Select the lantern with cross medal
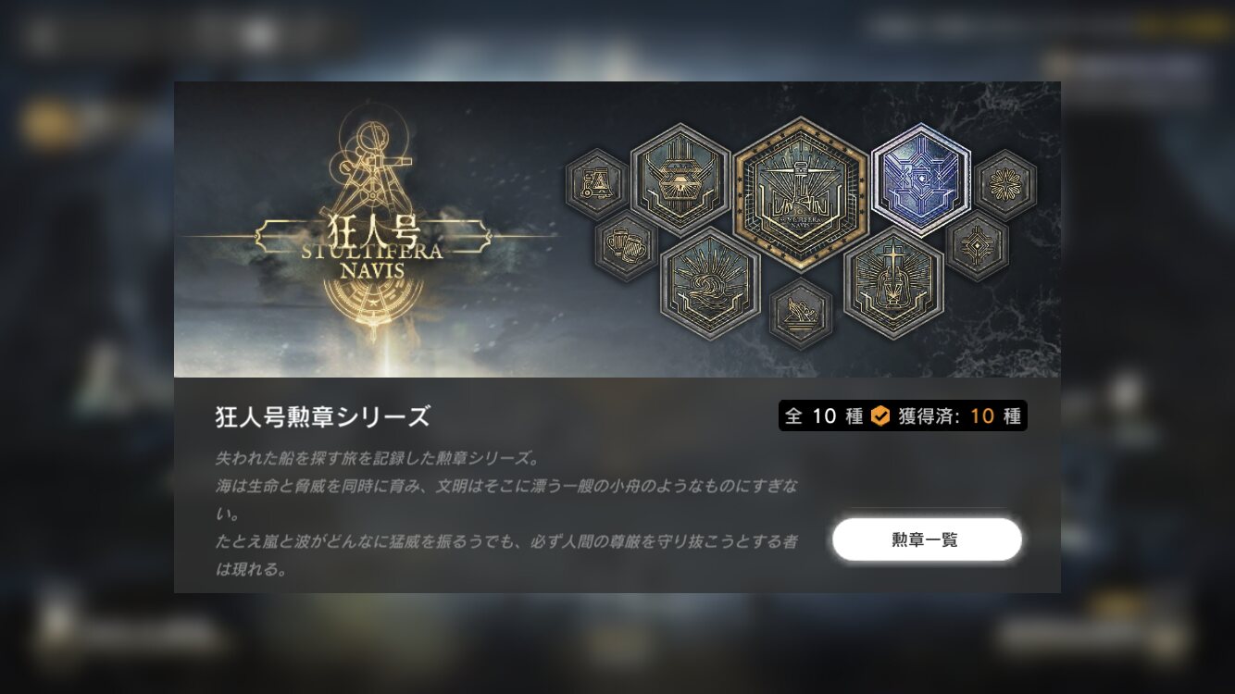The width and height of the screenshot is (1235, 694). (893, 283)
